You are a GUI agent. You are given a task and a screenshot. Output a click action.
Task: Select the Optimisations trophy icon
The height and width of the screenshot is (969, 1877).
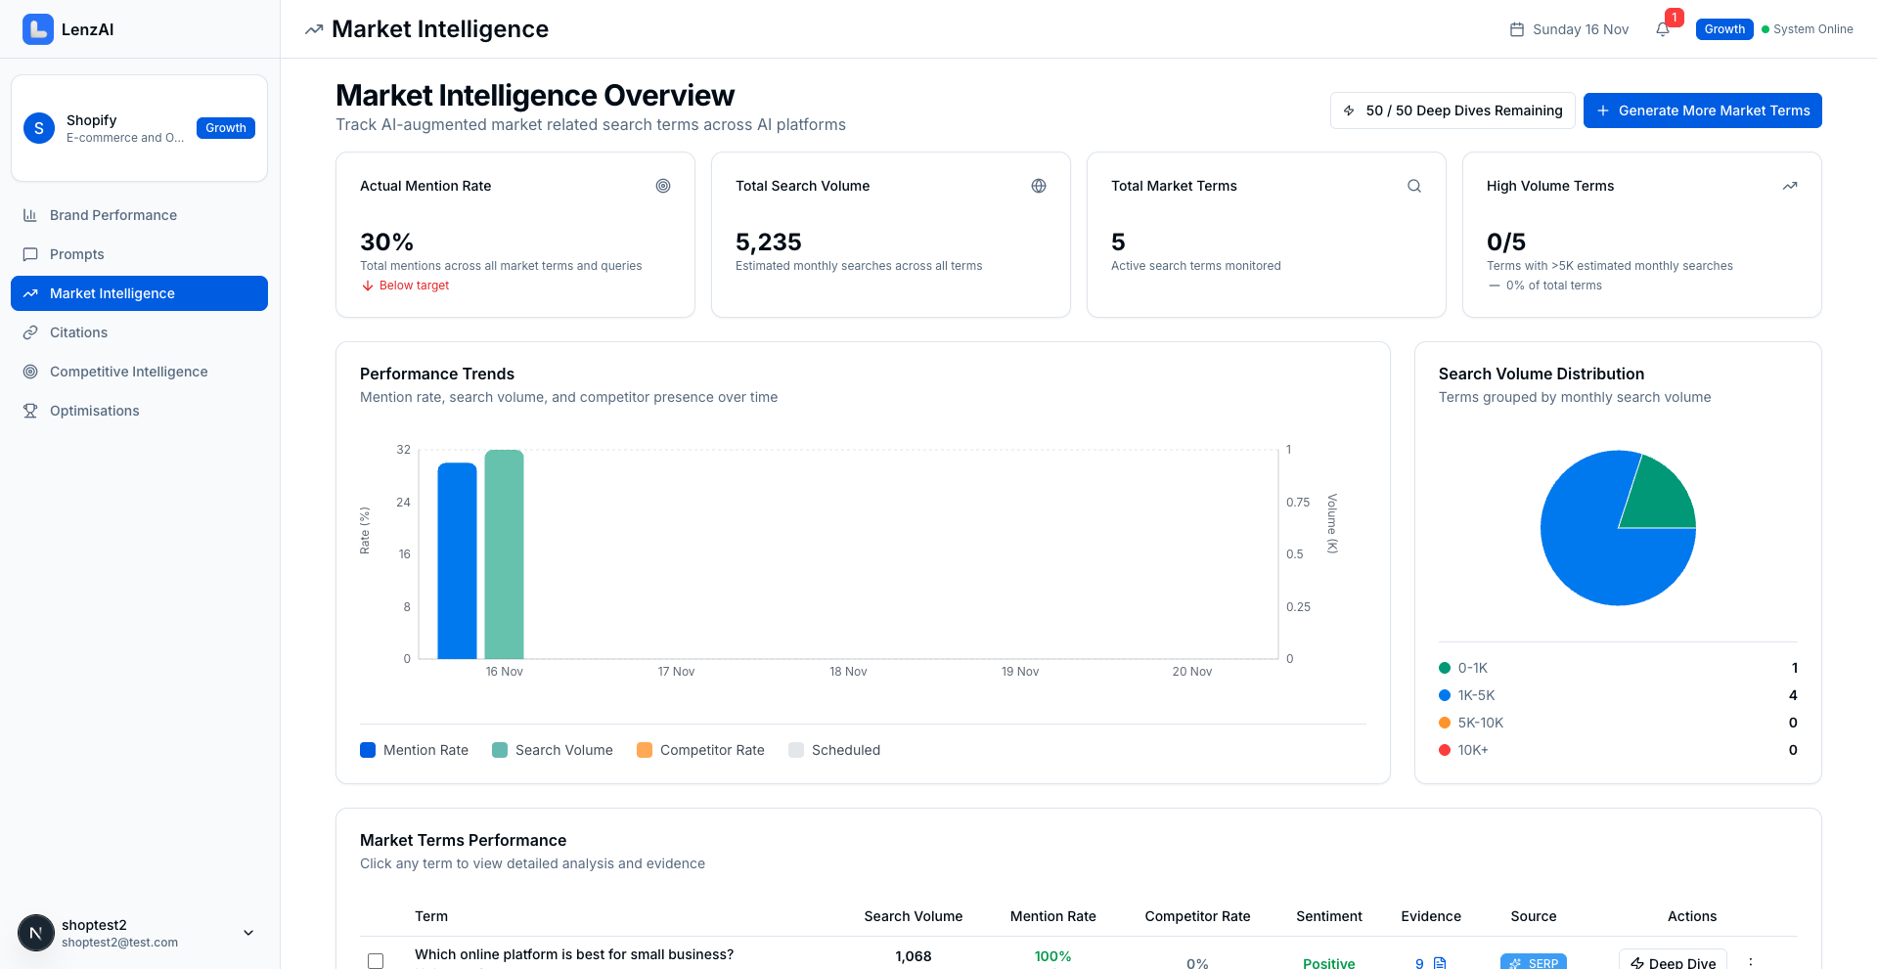click(x=32, y=411)
